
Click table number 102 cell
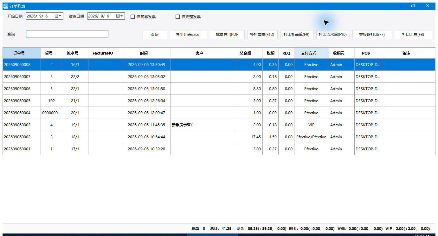tap(52, 101)
